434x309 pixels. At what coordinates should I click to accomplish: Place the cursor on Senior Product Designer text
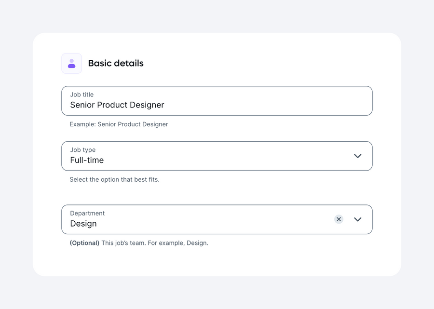[x=117, y=105]
